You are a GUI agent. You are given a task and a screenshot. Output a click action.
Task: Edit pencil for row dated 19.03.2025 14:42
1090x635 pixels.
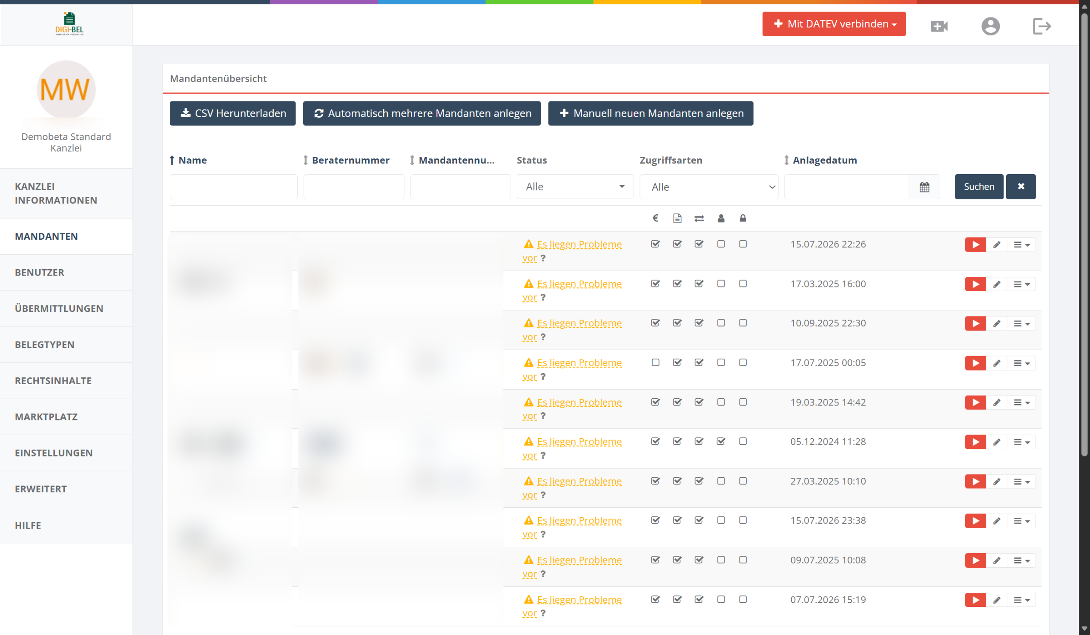[x=997, y=402]
